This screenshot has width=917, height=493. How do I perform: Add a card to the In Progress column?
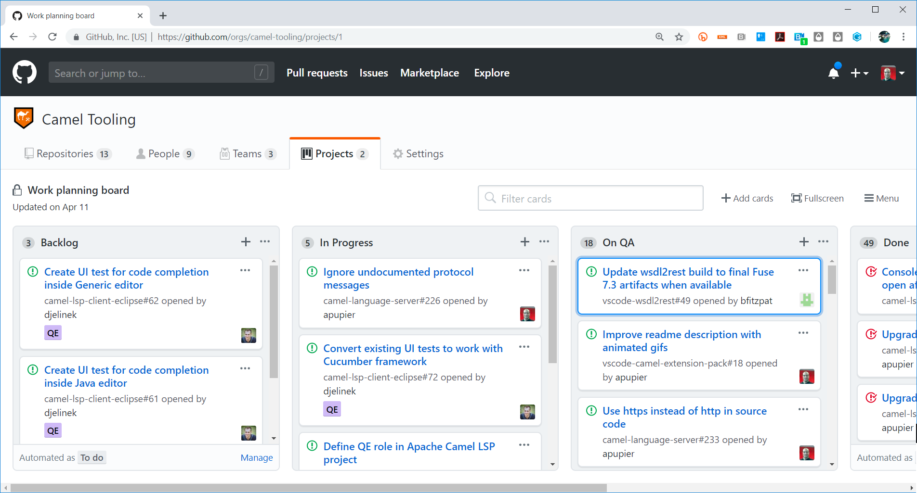pos(524,242)
